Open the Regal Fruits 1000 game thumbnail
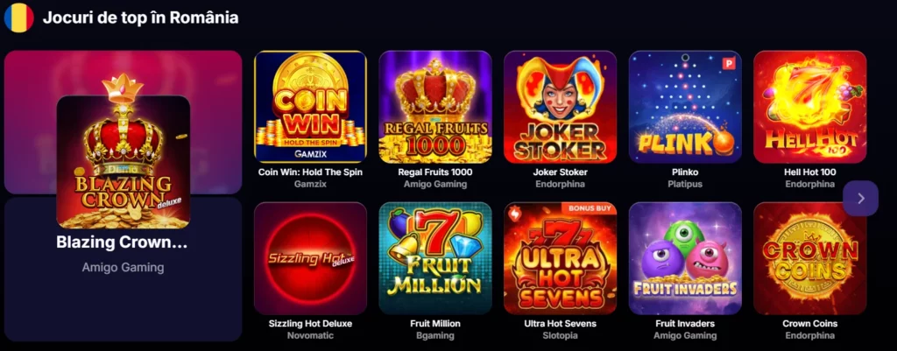 435,107
